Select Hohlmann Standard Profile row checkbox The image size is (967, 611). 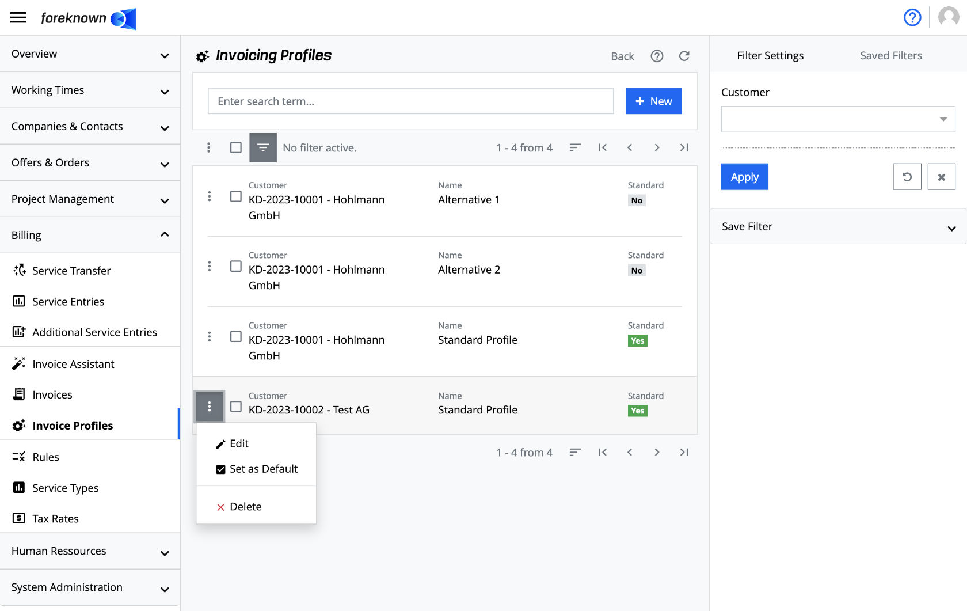coord(236,336)
